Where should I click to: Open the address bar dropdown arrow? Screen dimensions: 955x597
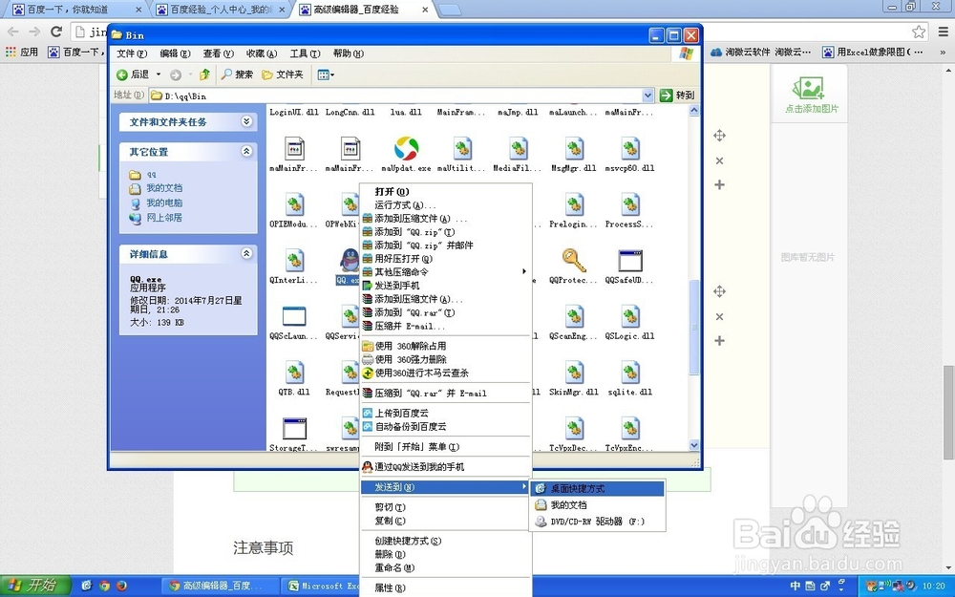647,95
